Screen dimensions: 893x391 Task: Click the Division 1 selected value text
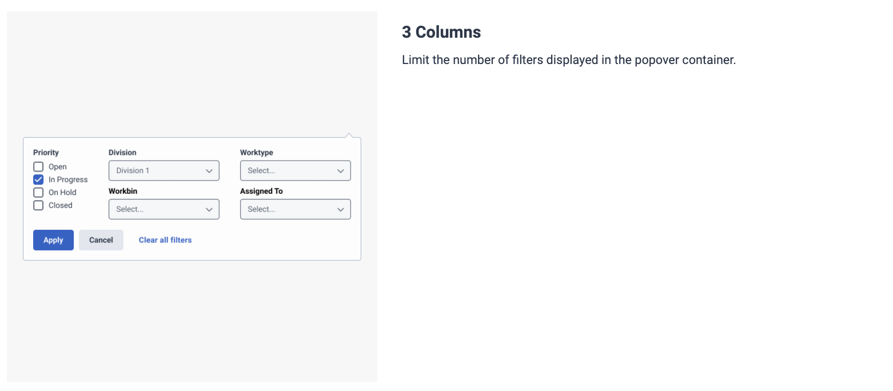pos(132,170)
